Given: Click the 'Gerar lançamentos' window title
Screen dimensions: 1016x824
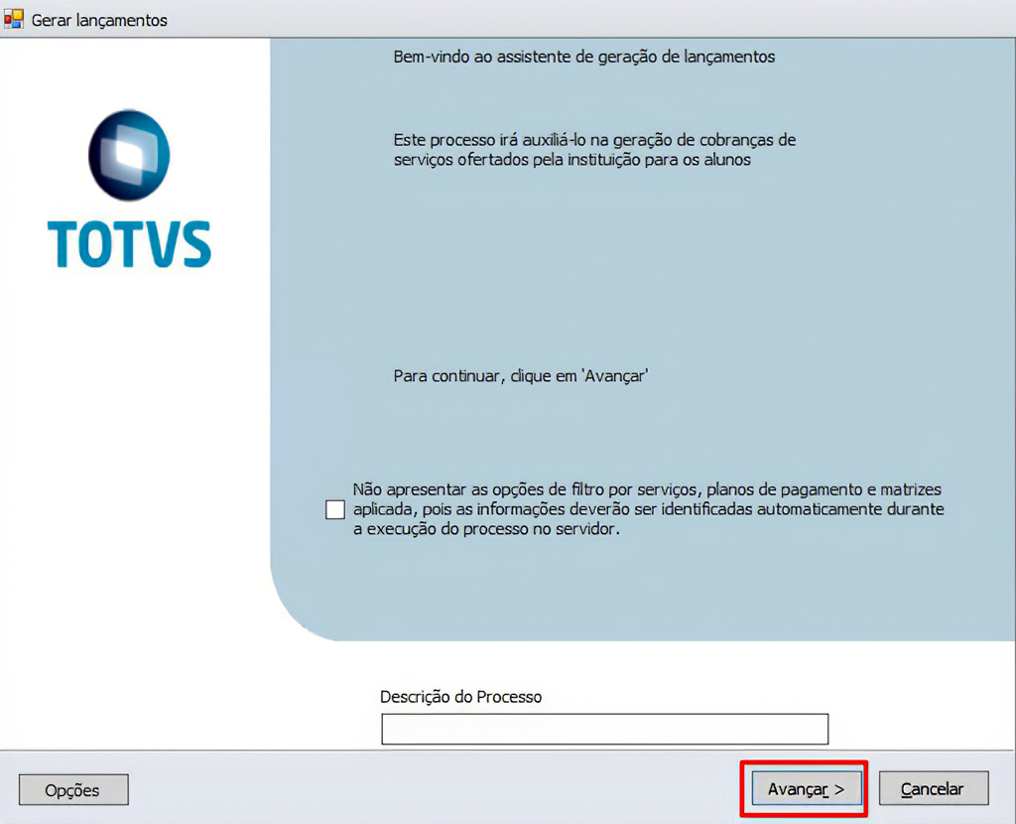Looking at the screenshot, I should click(99, 20).
